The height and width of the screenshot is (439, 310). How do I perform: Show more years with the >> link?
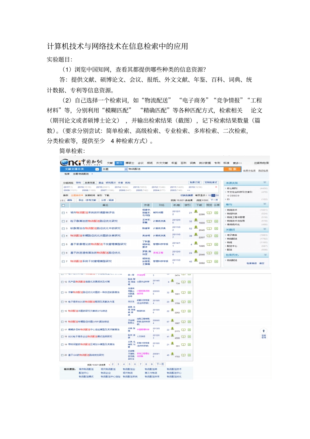coord(189,190)
